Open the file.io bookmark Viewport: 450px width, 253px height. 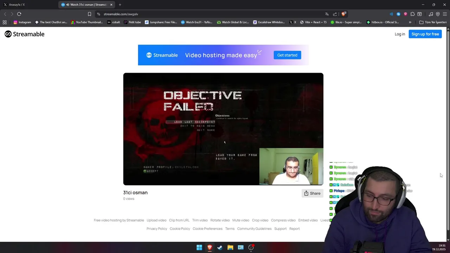point(346,22)
